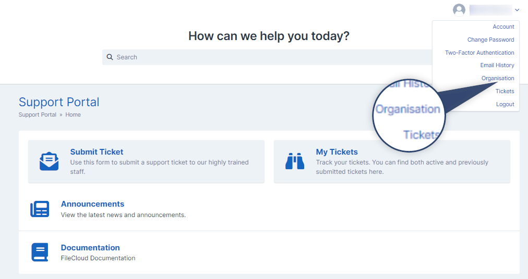
Task: Click the user avatar icon
Action: point(459,10)
